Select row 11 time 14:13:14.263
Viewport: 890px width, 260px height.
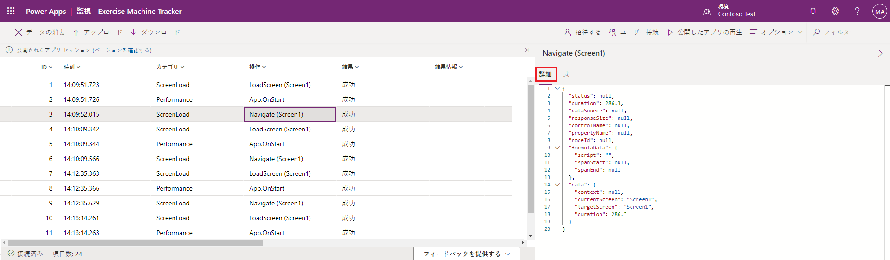click(x=82, y=233)
